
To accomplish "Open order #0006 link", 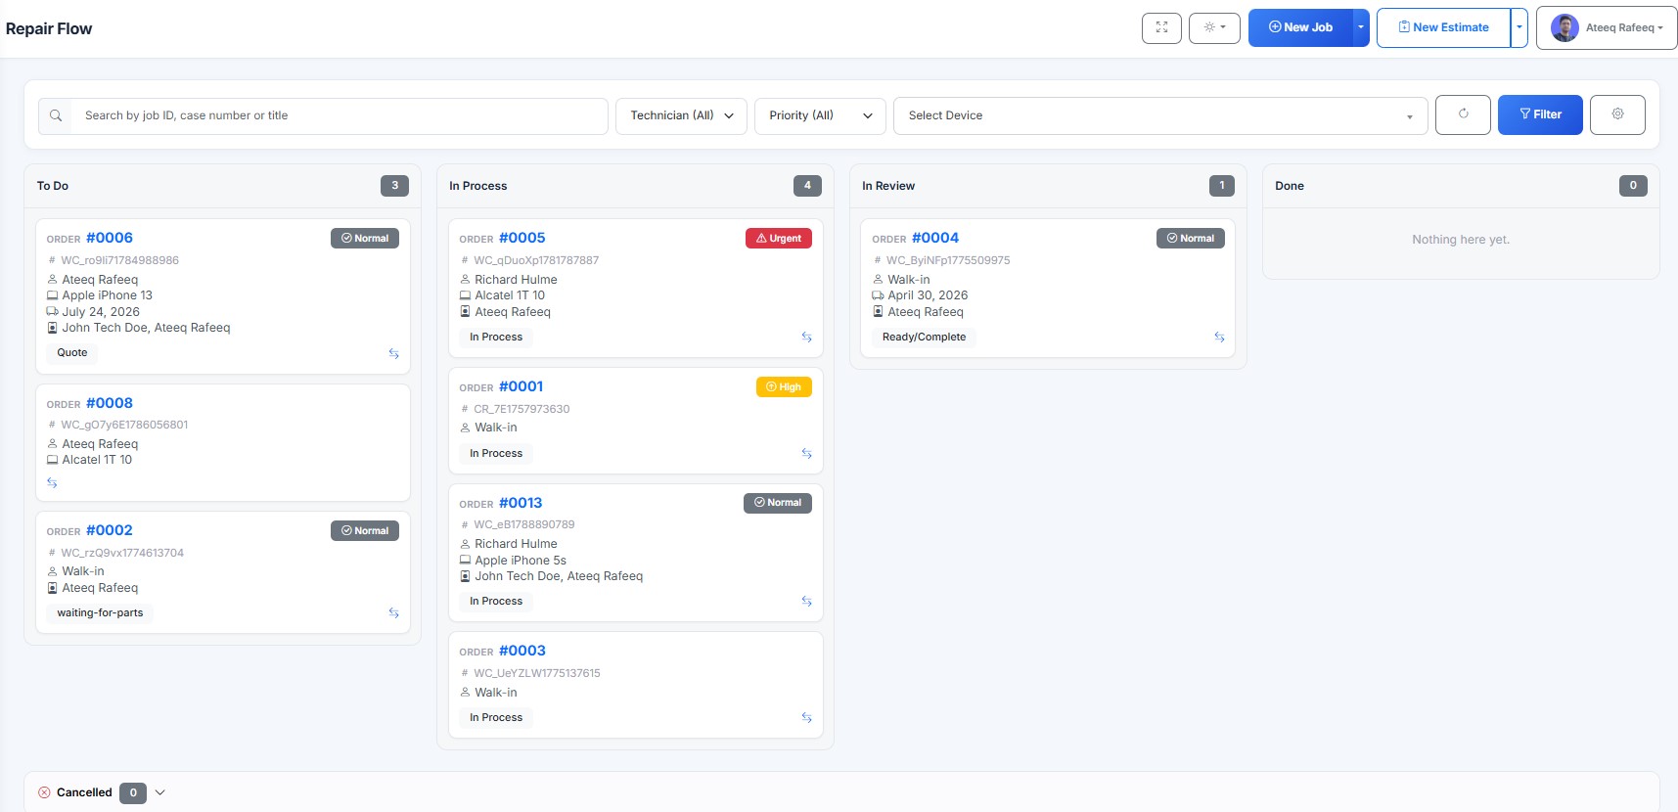I will click(x=110, y=238).
